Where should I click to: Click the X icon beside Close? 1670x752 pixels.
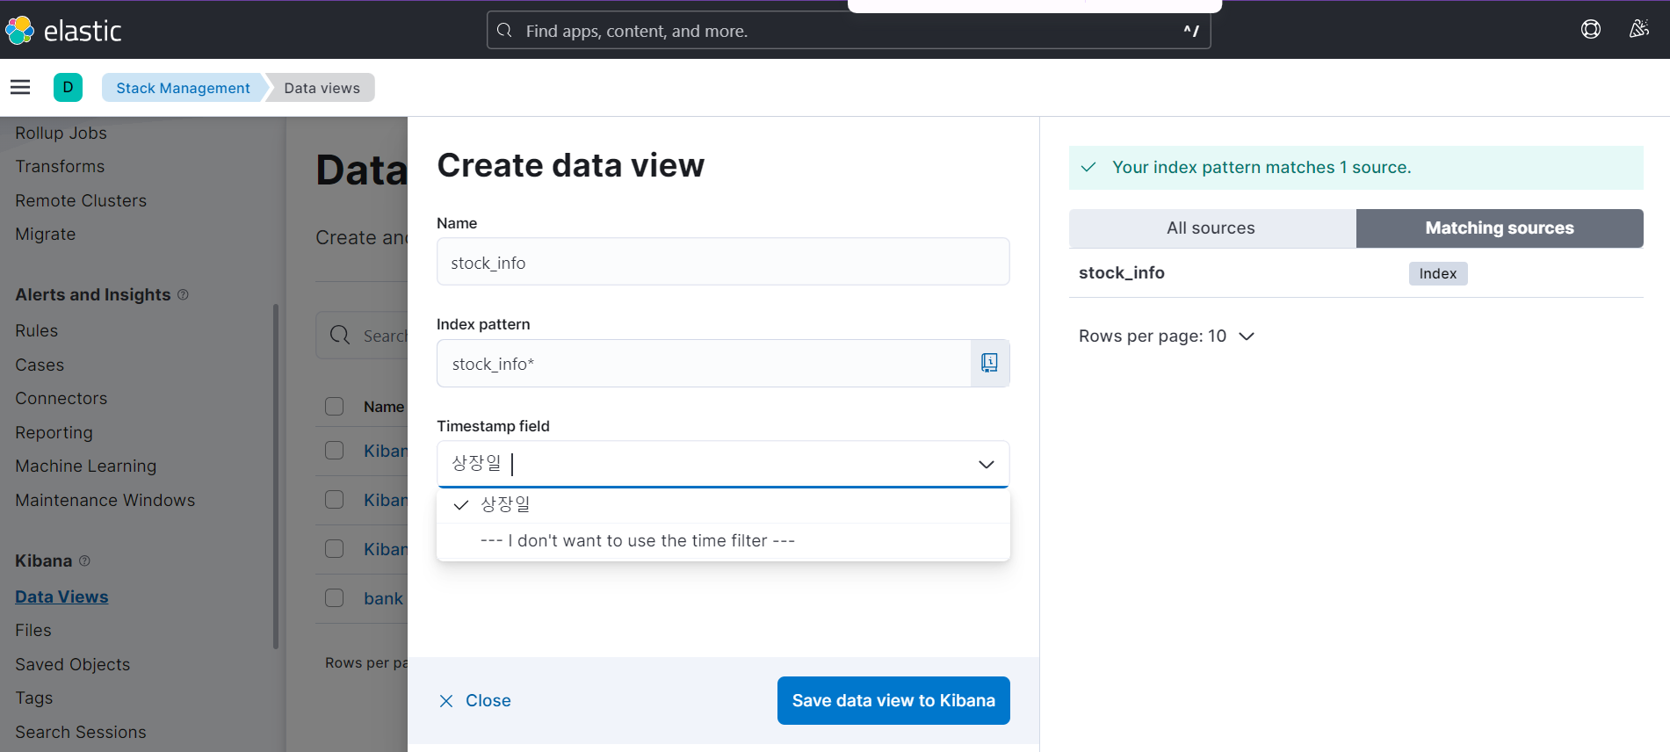tap(446, 700)
